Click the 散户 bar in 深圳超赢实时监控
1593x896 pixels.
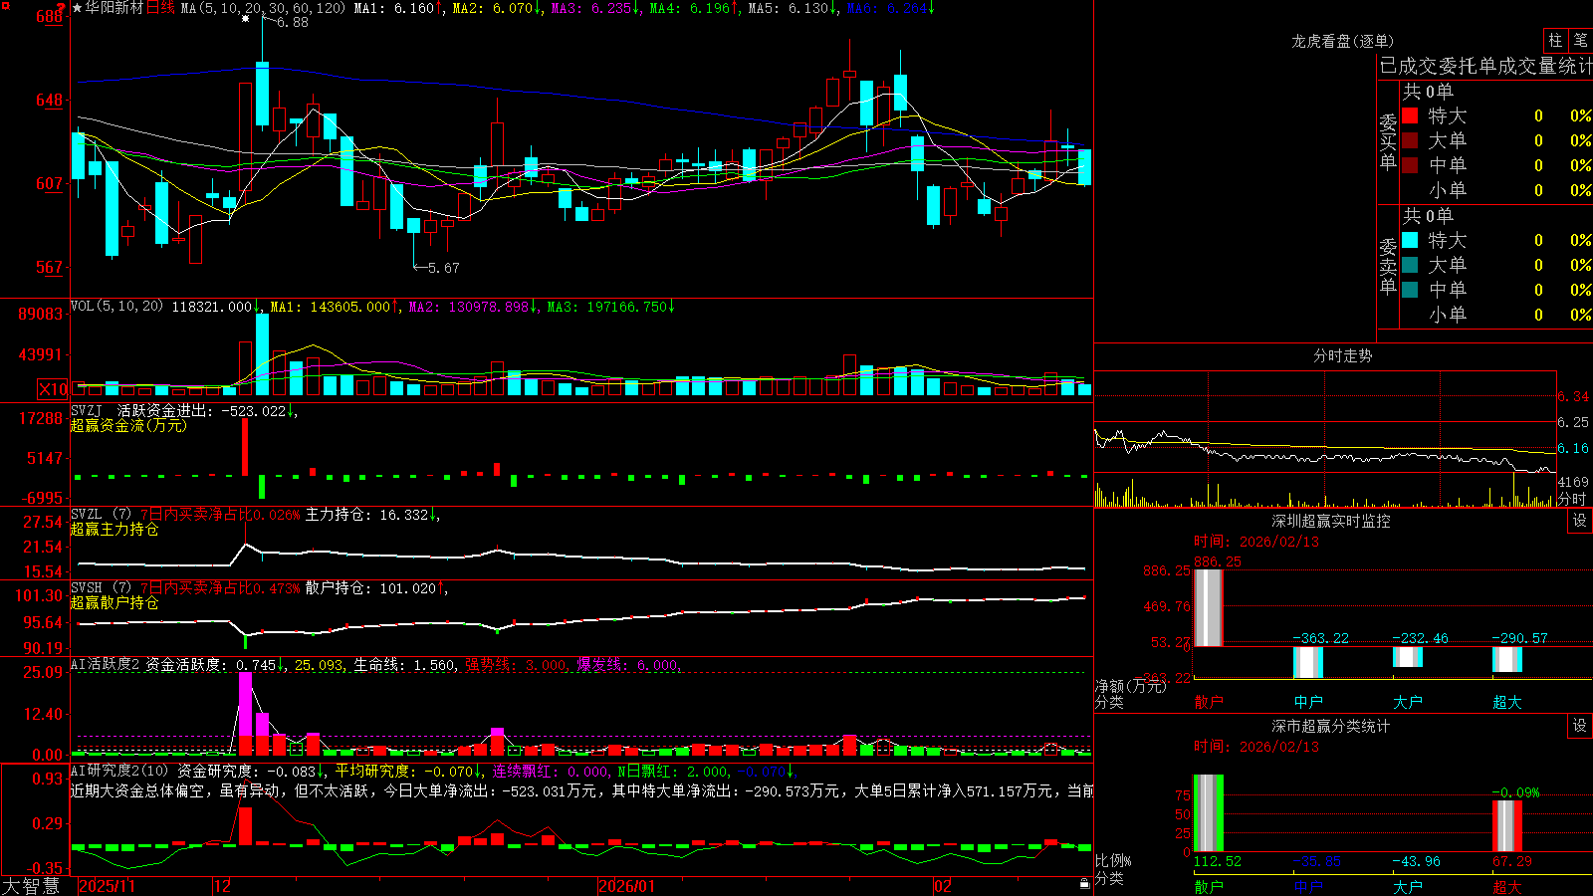pos(1209,608)
